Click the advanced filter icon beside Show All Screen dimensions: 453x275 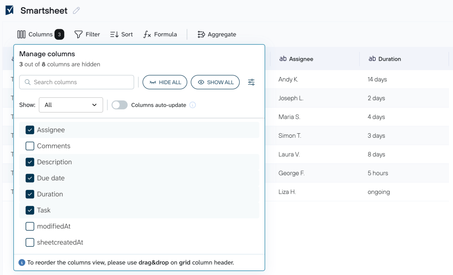251,82
